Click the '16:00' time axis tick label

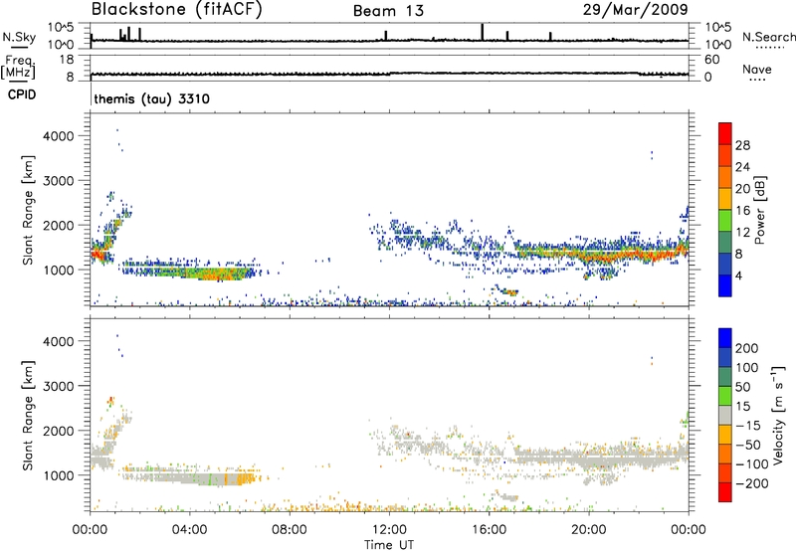[x=489, y=530]
